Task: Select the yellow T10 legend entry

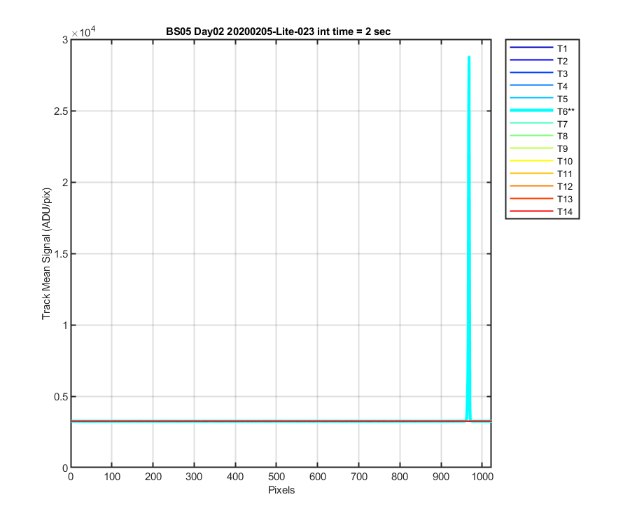Action: [x=541, y=162]
